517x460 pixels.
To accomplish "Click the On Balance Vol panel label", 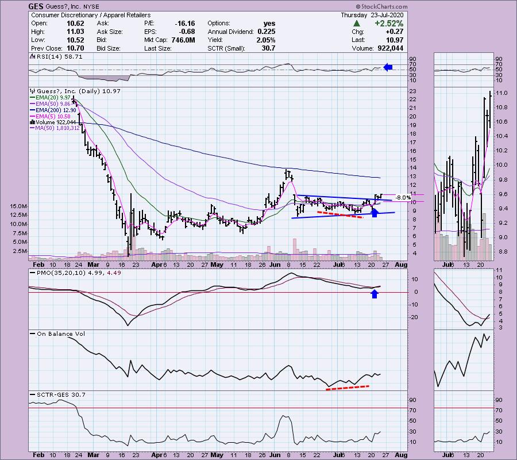I will (x=61, y=333).
